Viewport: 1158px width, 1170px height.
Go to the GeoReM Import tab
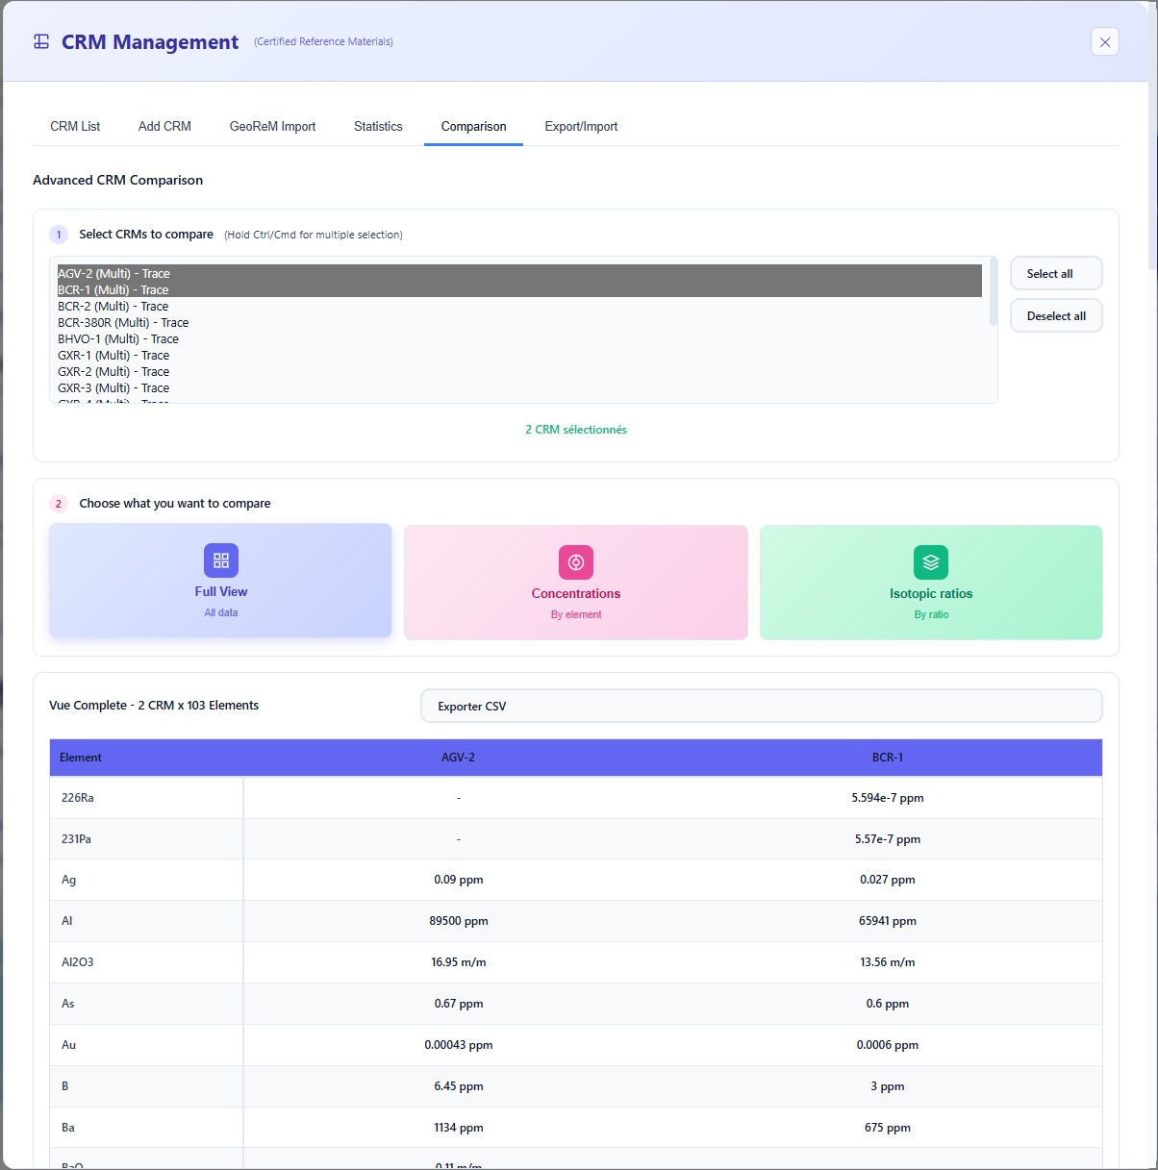pos(272,126)
